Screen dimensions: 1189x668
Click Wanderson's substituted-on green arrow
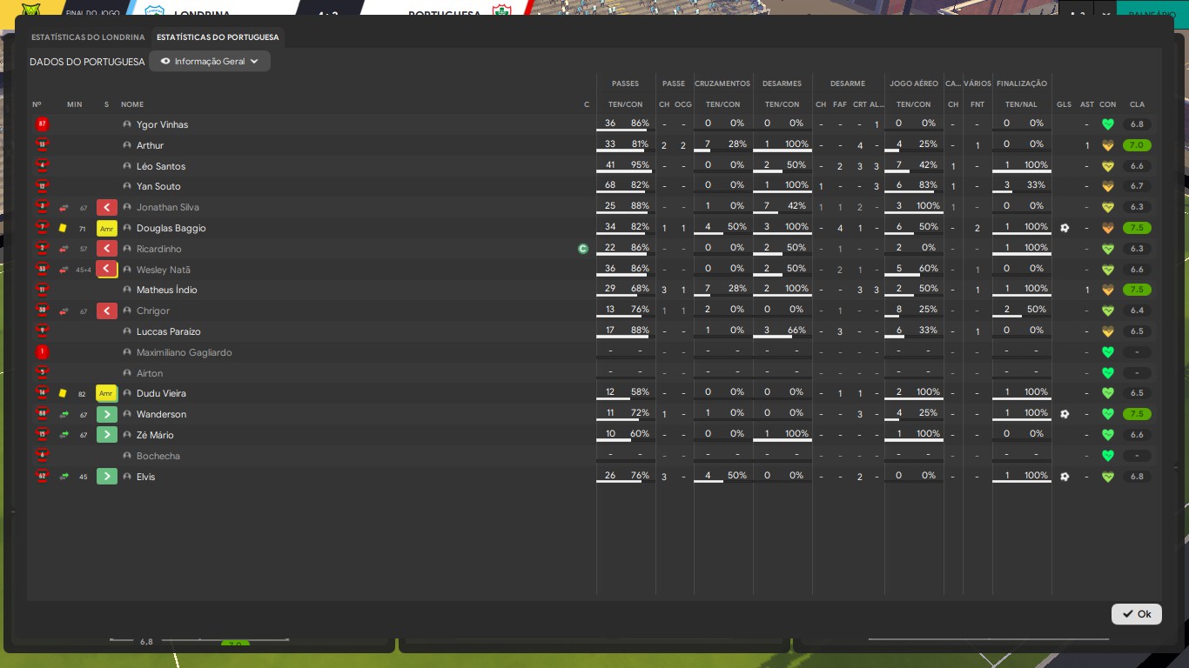pyautogui.click(x=107, y=414)
